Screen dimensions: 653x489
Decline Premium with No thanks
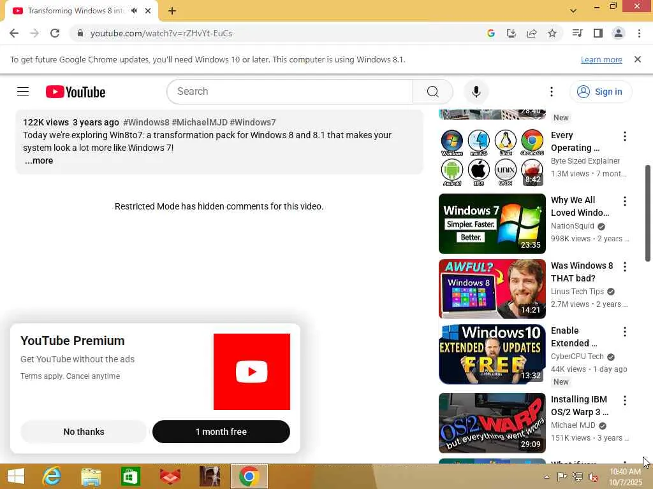pos(84,432)
